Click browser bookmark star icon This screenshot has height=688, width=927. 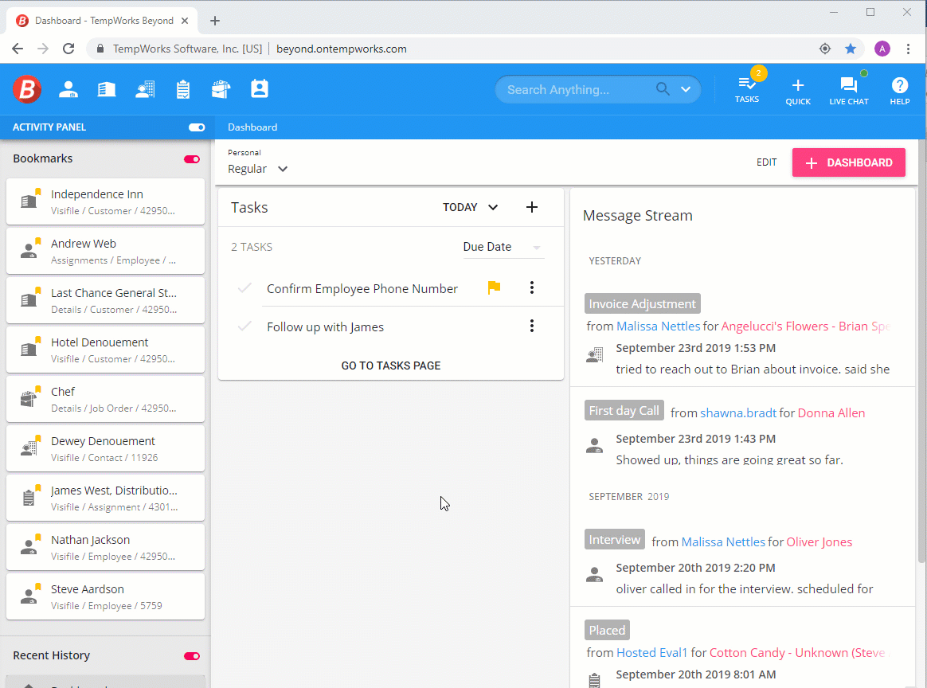click(x=851, y=49)
